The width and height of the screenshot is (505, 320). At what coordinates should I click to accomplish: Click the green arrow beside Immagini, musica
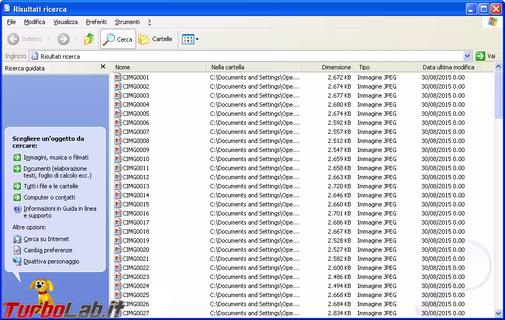click(x=17, y=157)
